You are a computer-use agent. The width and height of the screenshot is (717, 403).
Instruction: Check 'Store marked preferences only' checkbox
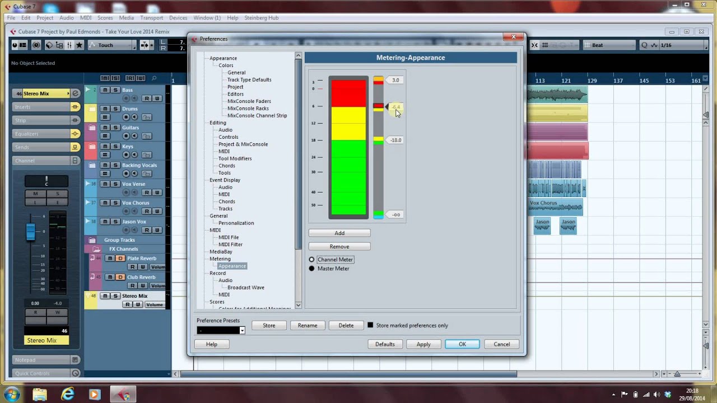[x=370, y=325]
